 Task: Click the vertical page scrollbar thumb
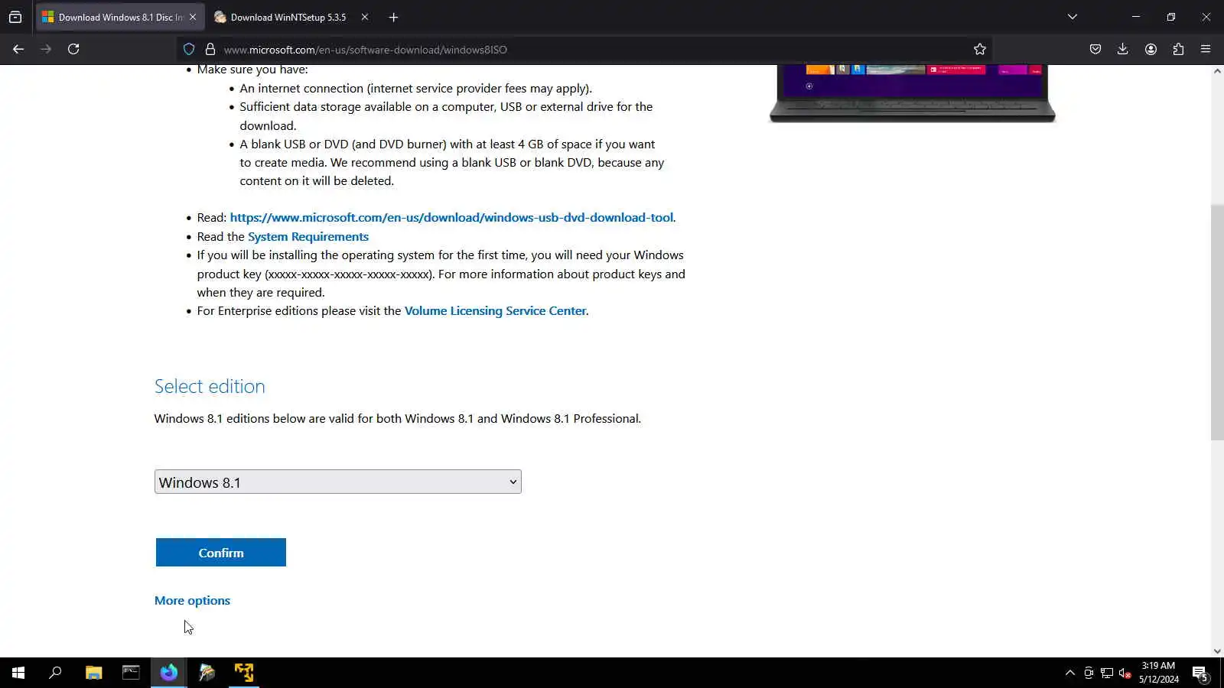1217,323
